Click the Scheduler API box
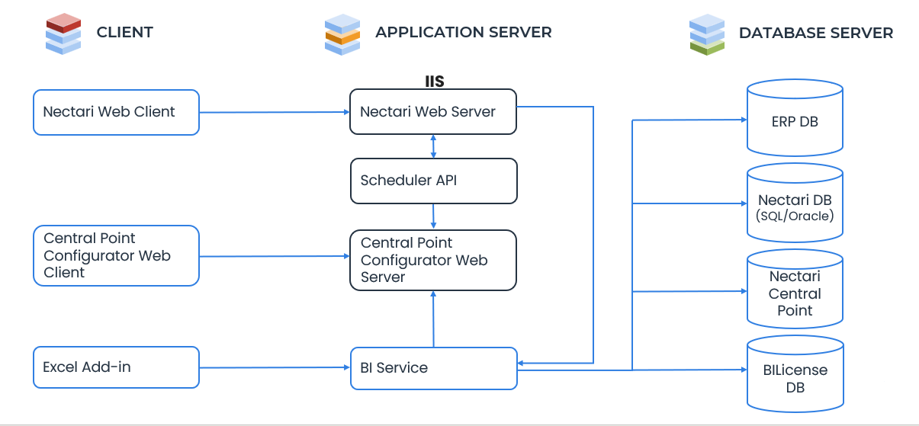The image size is (919, 426). click(433, 181)
